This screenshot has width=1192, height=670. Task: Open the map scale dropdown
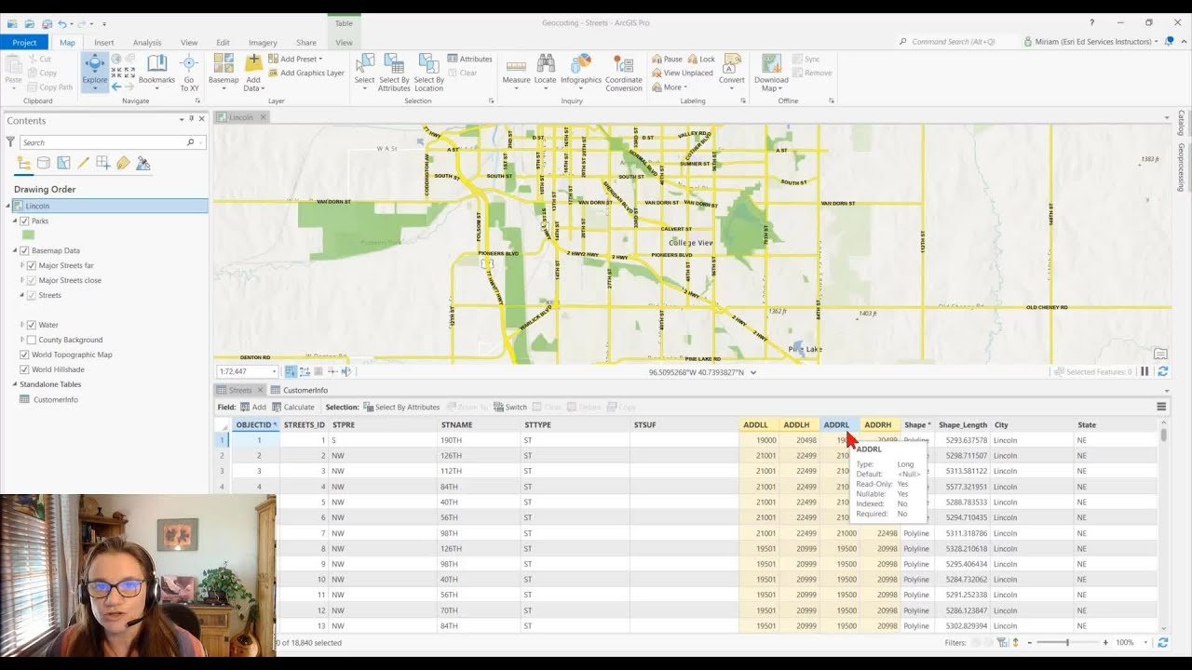274,371
